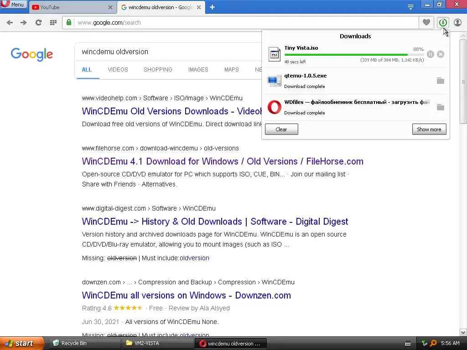Viewport: 467px width, 350px height.
Task: Click the 5:56 AM clock
Action: coord(450,343)
